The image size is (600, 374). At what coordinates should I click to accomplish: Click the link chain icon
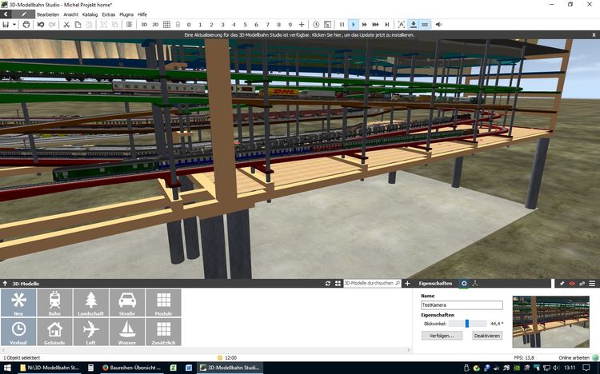[582, 284]
